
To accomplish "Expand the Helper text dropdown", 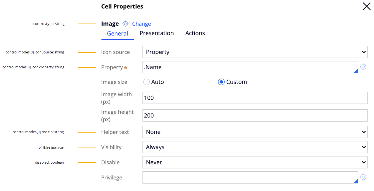I will (x=255, y=132).
